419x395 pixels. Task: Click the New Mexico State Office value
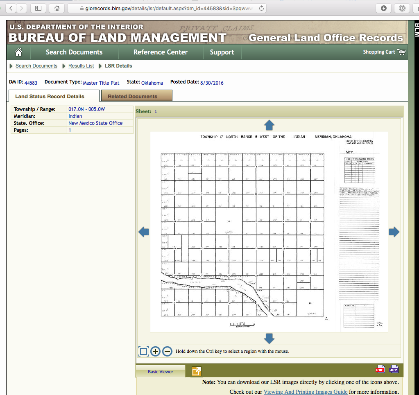(95, 123)
